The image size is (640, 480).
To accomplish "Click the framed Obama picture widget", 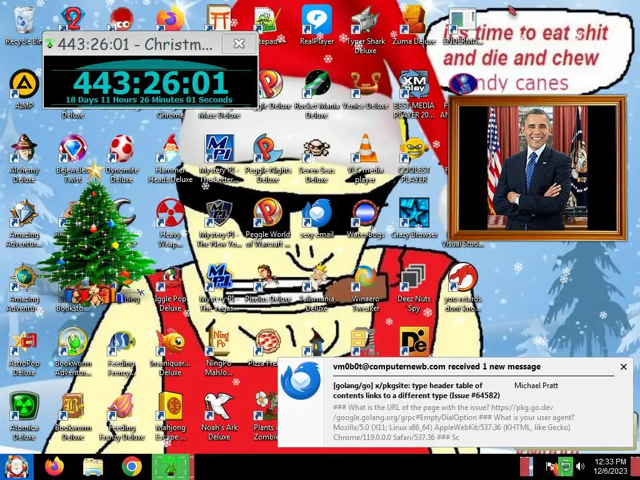I will 537,168.
